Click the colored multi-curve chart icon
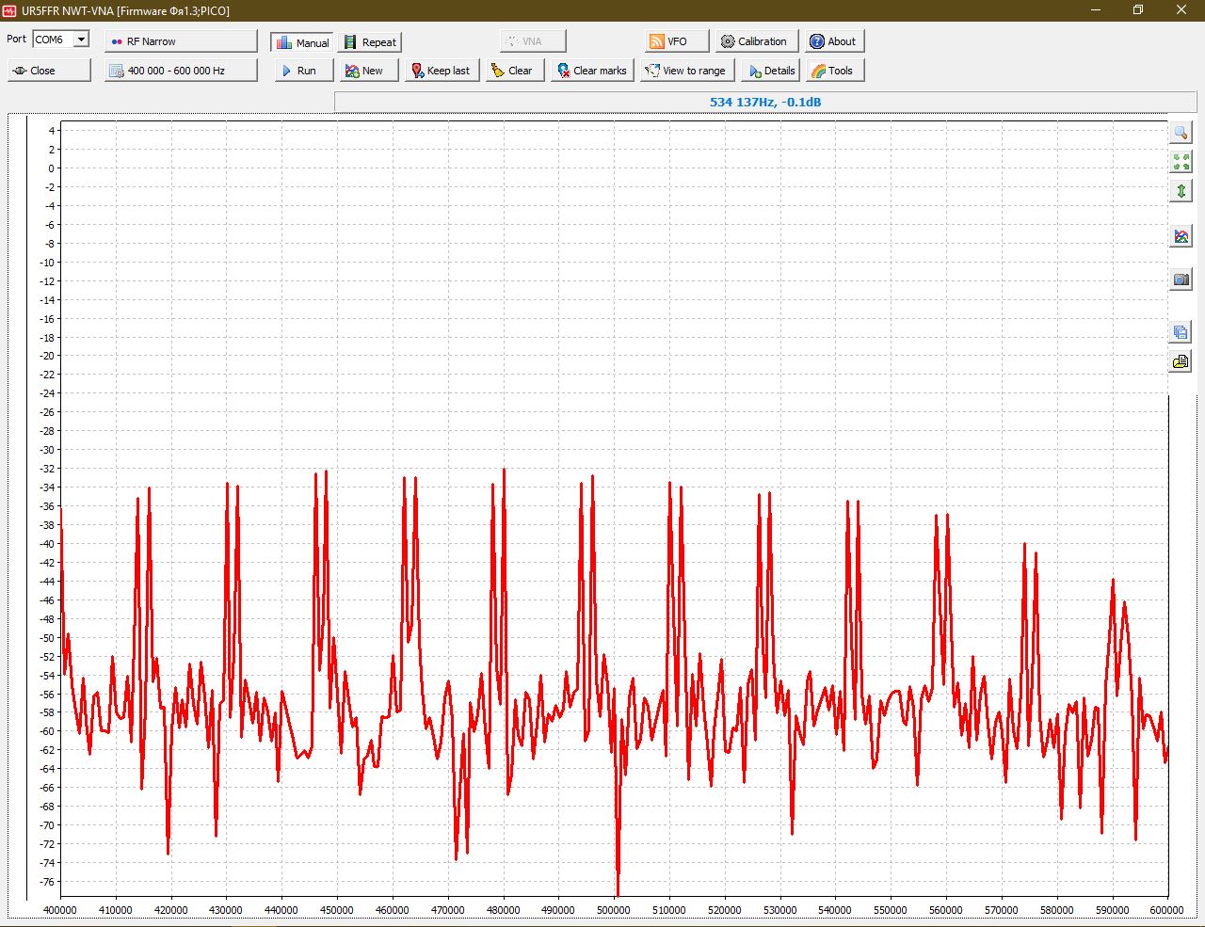 point(1181,236)
